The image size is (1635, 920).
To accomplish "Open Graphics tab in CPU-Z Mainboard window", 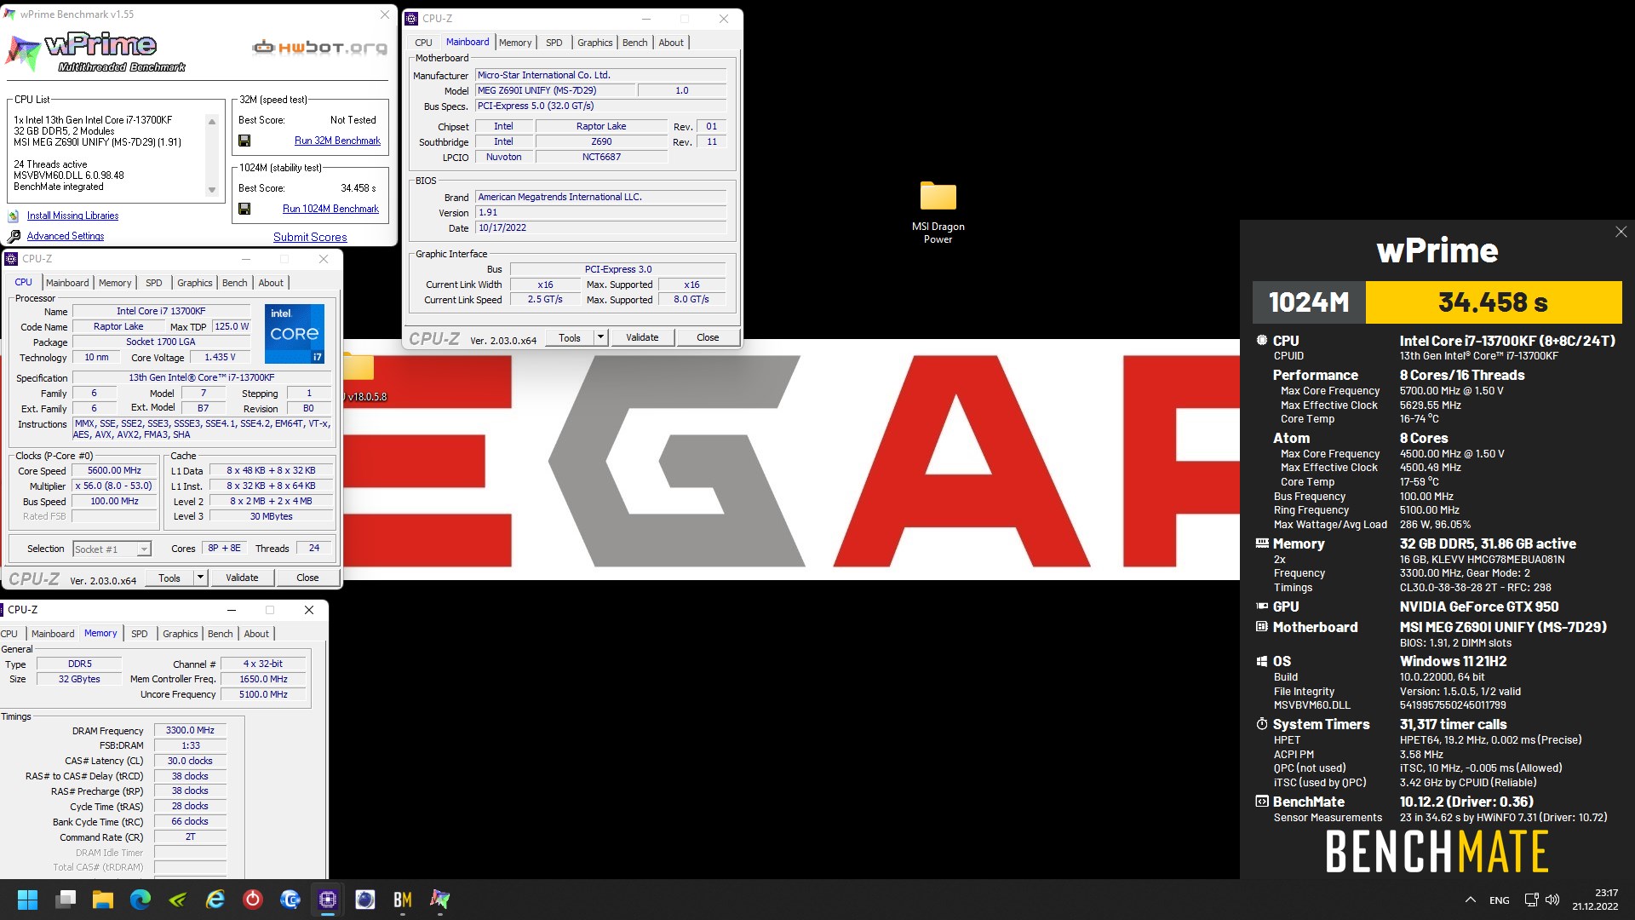I will (594, 43).
